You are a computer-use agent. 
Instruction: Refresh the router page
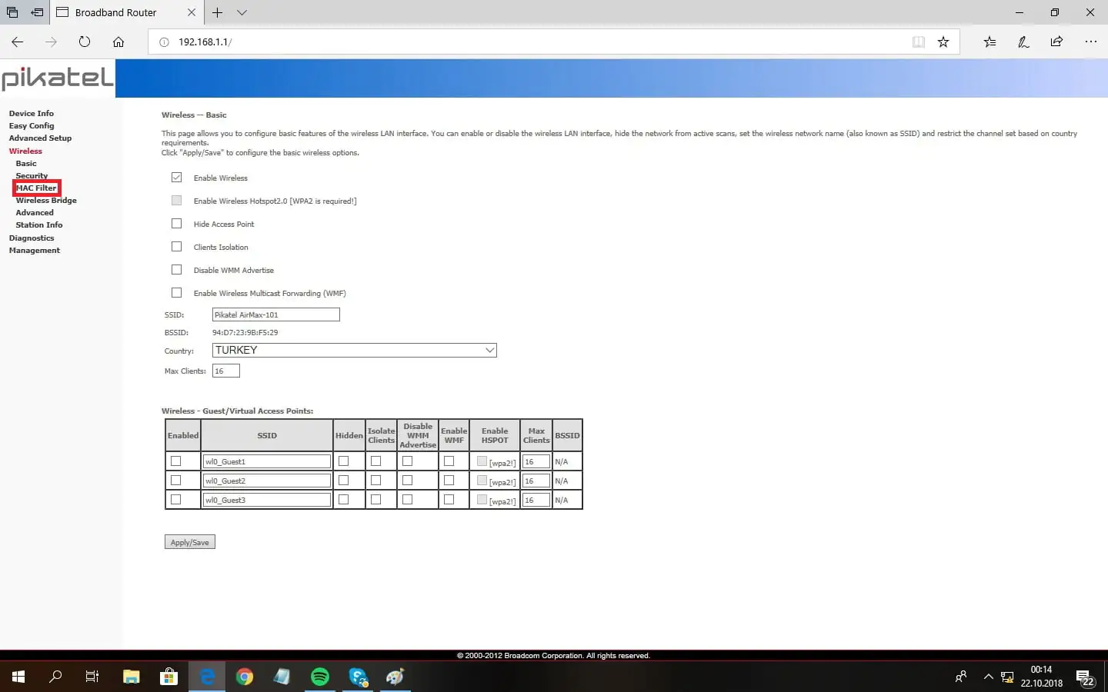point(85,42)
